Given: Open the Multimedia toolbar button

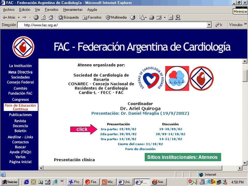Looking at the screenshot, I should coord(116,17).
